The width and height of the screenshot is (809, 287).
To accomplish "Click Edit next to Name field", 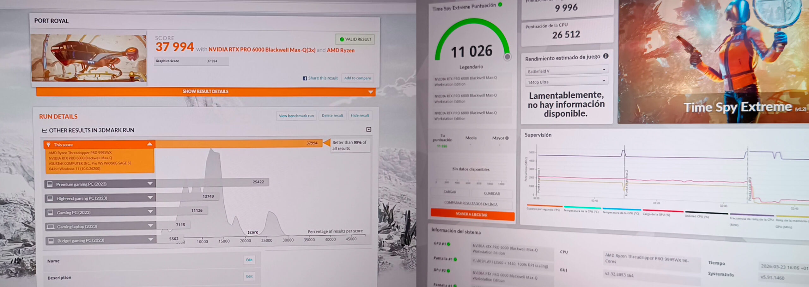I will [x=249, y=260].
